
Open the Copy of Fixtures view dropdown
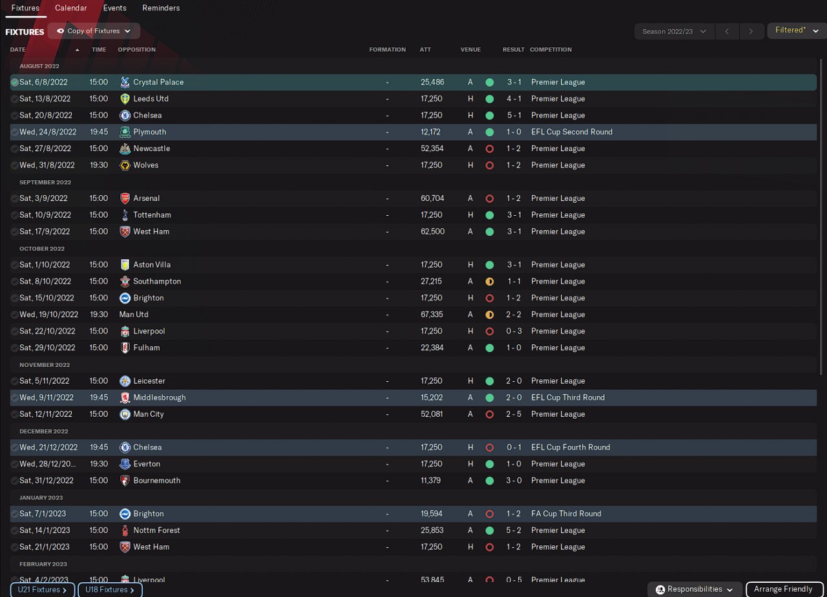(x=94, y=31)
